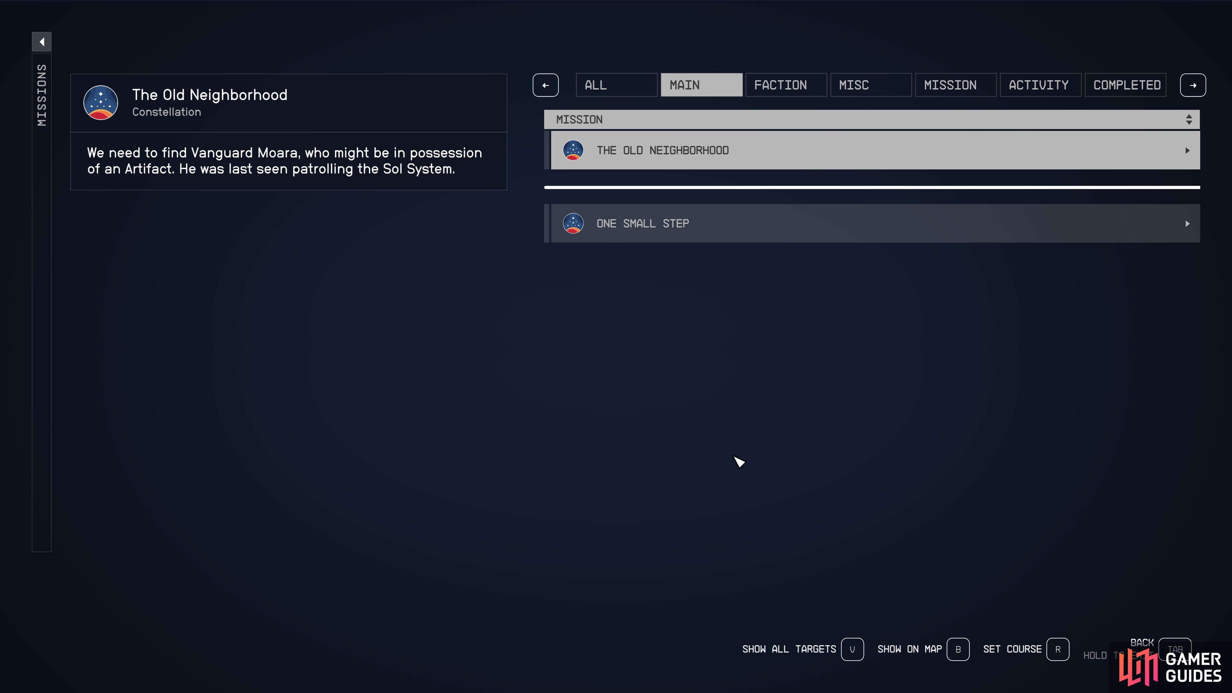Click the Constellation faction icon
The height and width of the screenshot is (693, 1232).
[101, 101]
